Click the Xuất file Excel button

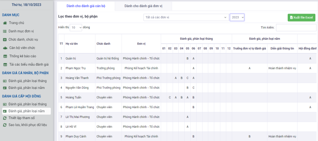[301, 18]
